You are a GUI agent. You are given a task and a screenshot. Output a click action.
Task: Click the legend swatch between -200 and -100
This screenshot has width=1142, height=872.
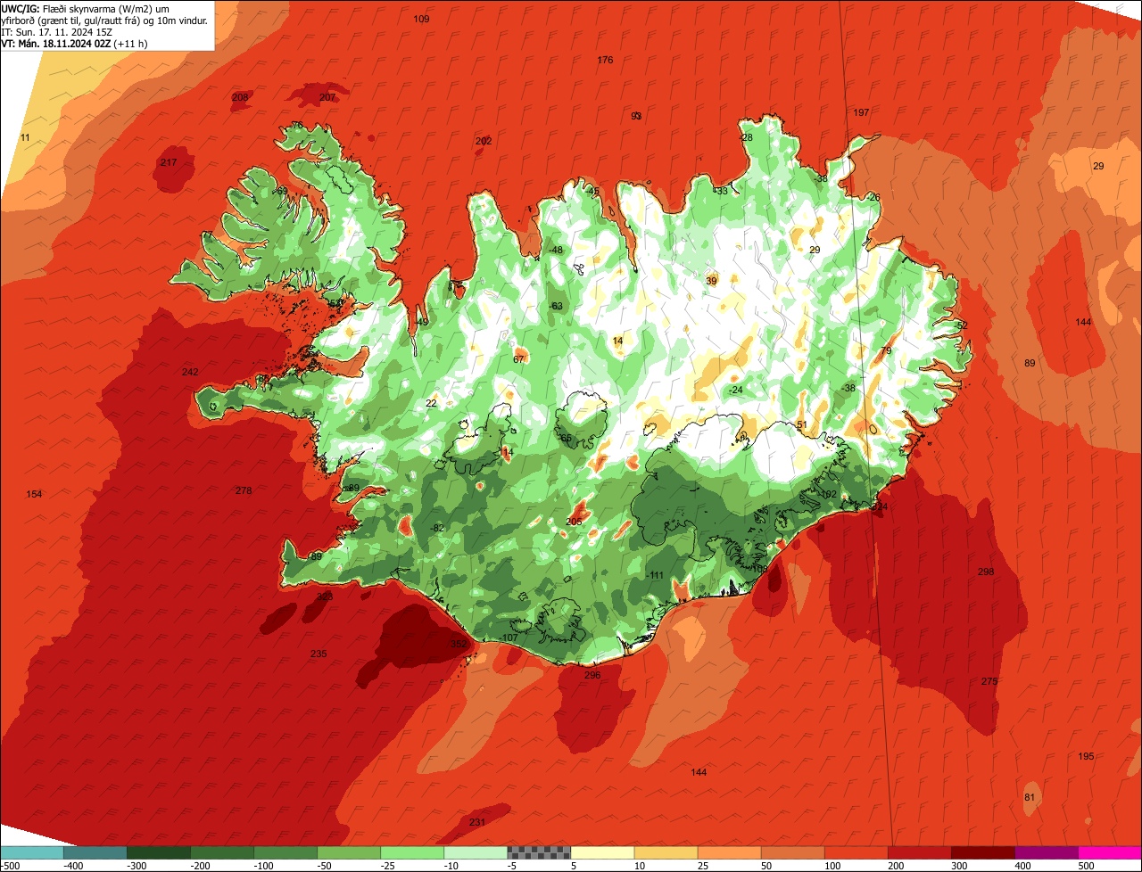(x=221, y=852)
